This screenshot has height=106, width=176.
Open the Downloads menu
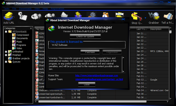pos(25,8)
